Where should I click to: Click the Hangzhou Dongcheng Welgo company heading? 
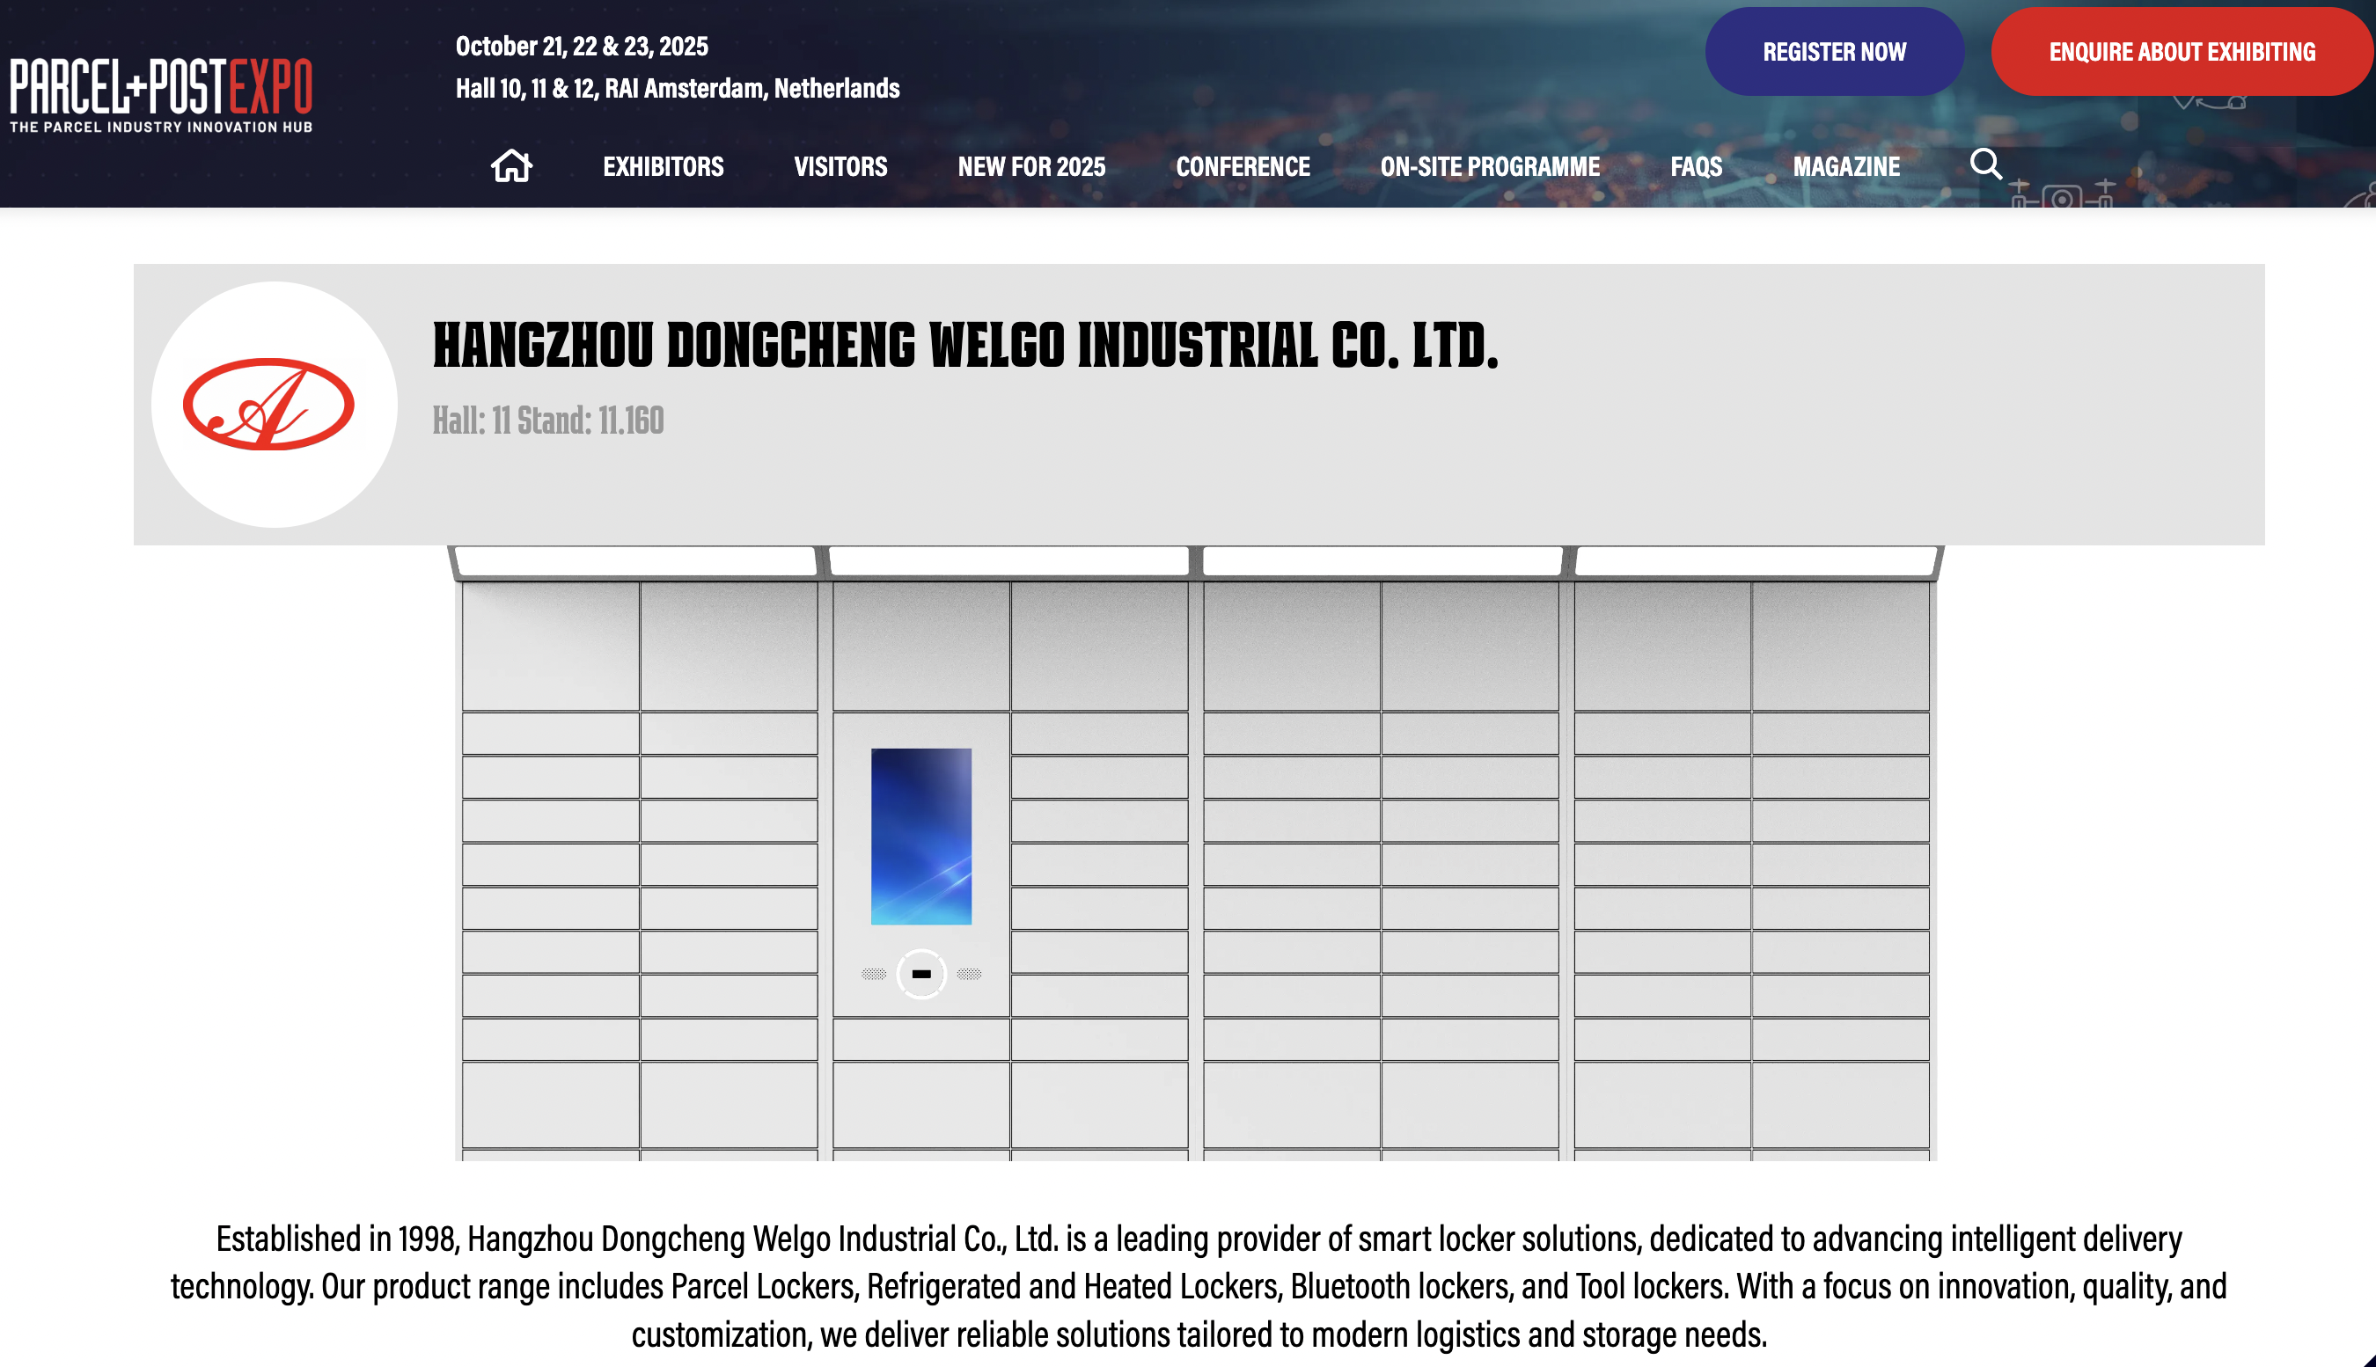pos(964,346)
